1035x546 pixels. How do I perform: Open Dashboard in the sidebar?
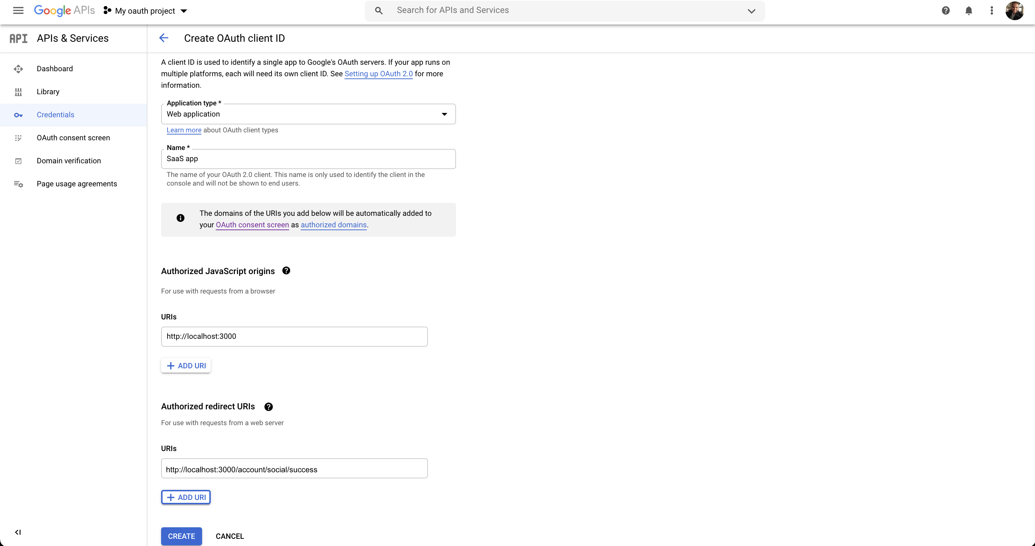coord(55,69)
